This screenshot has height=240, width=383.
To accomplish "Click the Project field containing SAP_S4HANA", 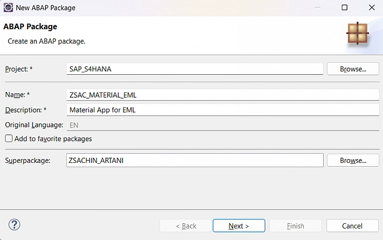I will pos(195,69).
